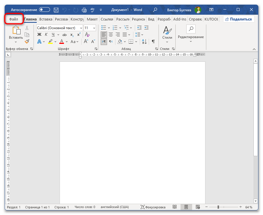Apply italic formatting with the K icon
Screen dimensions: 263x215
point(46,34)
